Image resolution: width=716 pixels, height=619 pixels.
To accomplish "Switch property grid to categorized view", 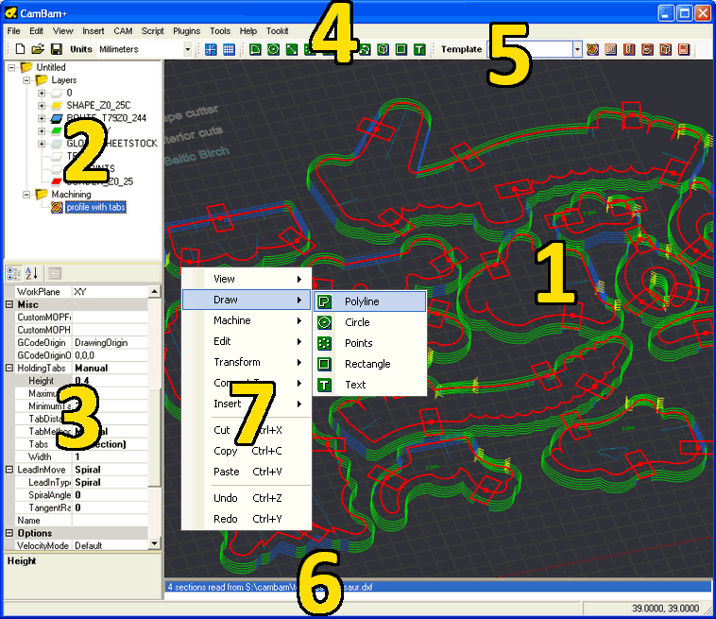I will tap(13, 274).
